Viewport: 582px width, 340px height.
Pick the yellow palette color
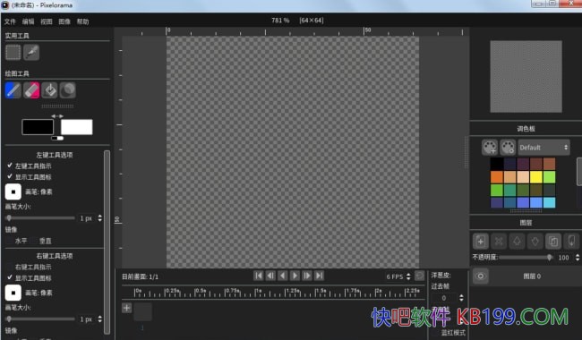click(536, 177)
